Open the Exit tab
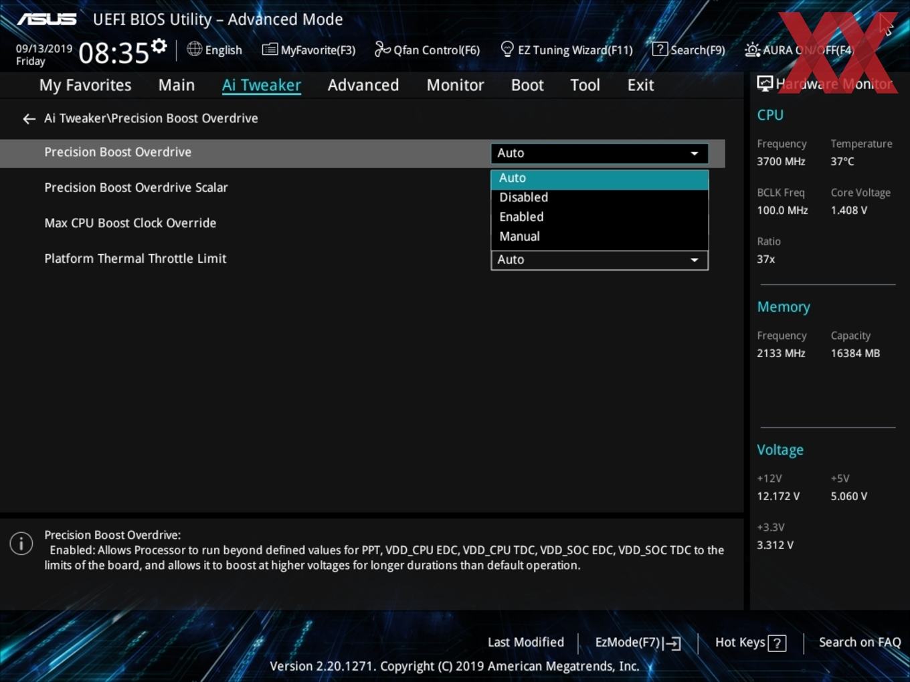This screenshot has height=682, width=910. pyautogui.click(x=640, y=85)
